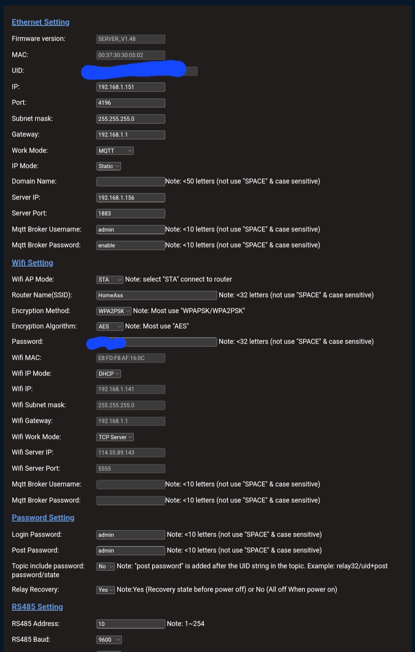Click the Ethernet Setting heading link
This screenshot has width=415, height=652.
41,22
